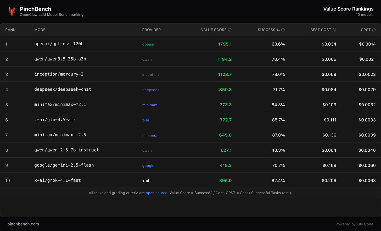Click qwen provider in the qwen3.5-35b-a3b row

147,59
